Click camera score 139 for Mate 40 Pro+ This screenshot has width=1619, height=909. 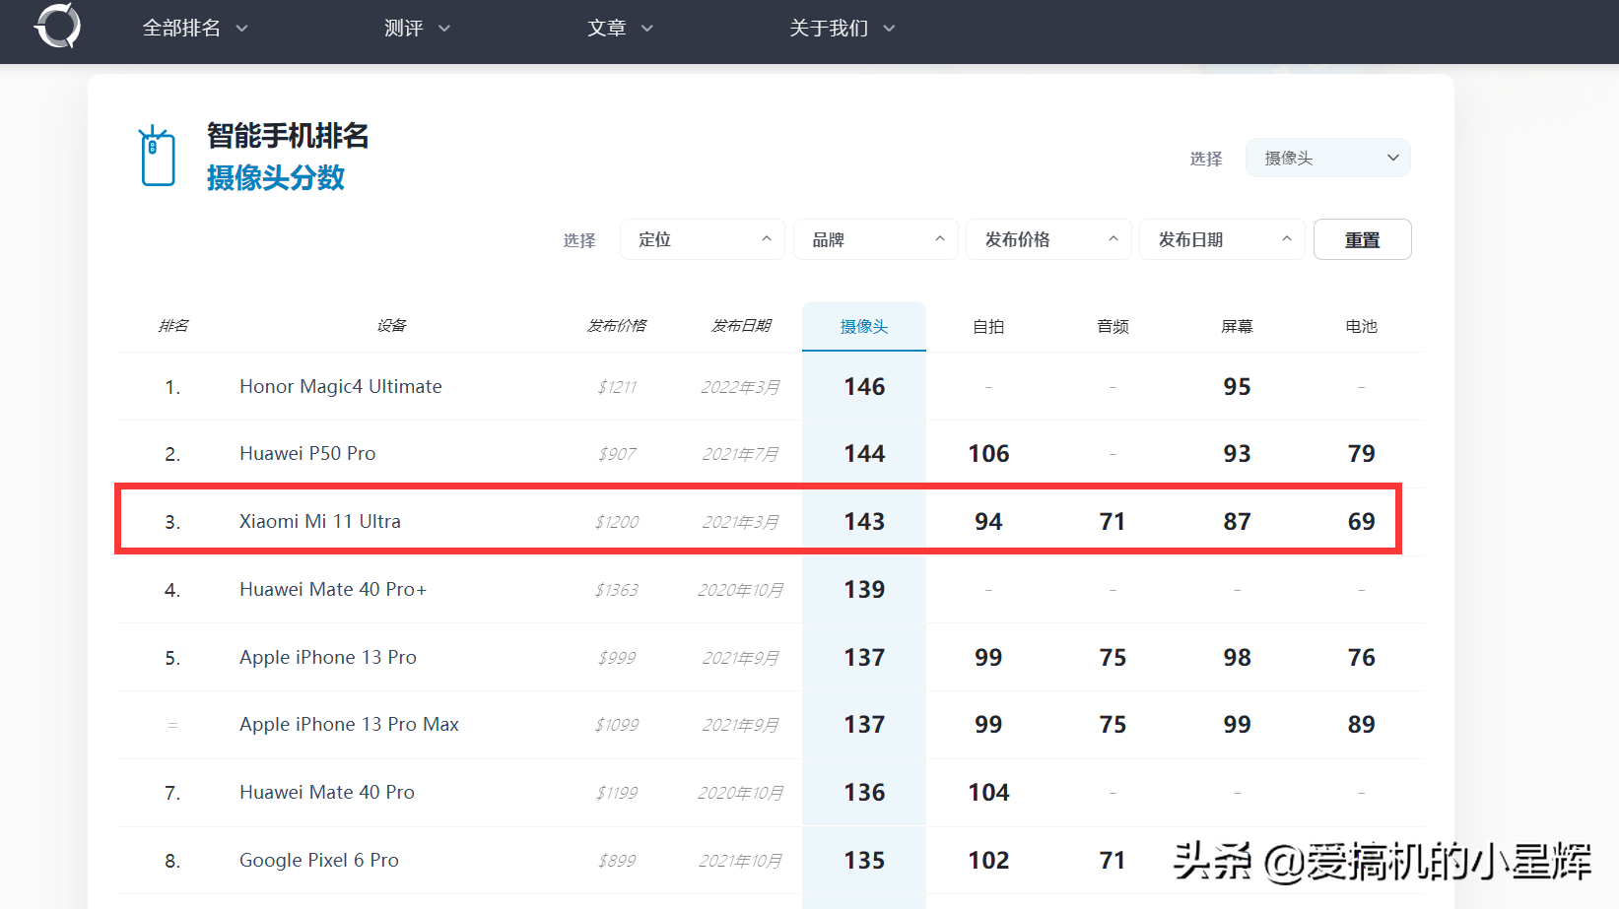pos(864,589)
